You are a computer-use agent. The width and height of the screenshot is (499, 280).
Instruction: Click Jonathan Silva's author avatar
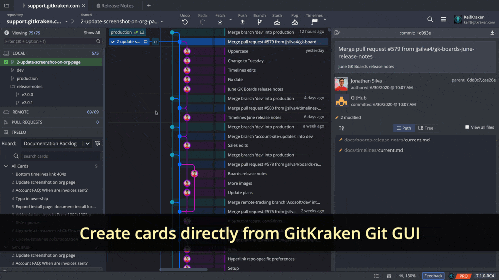341,84
